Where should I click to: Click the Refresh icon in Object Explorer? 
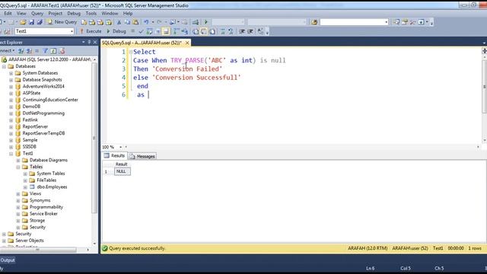click(53, 51)
